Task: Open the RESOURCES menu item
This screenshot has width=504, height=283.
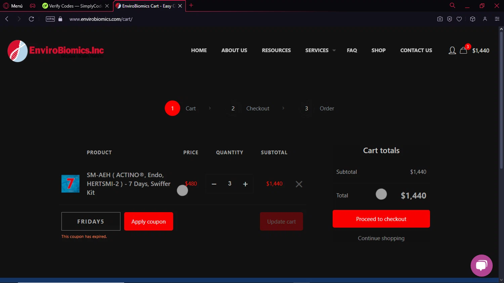Action: 276,50
